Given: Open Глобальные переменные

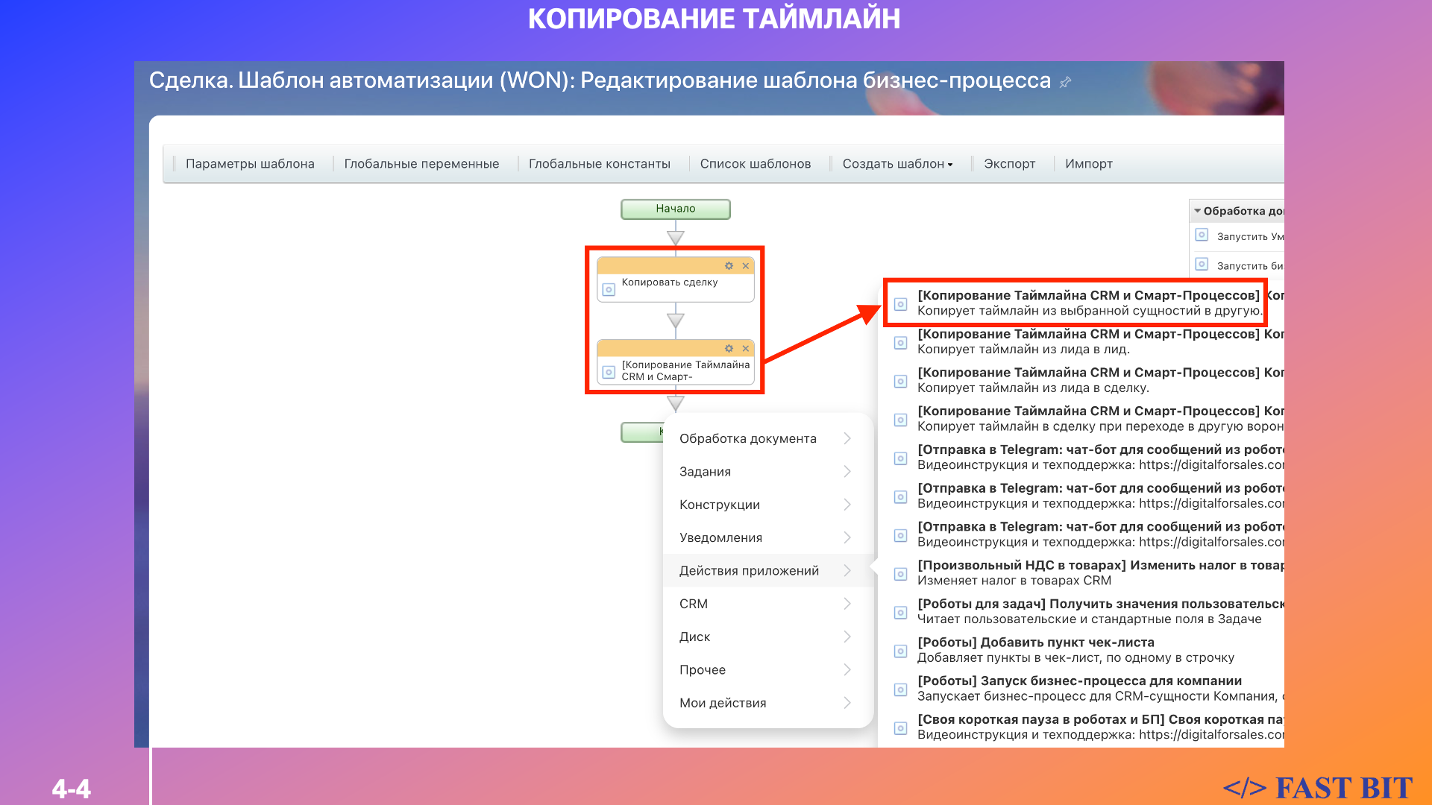Looking at the screenshot, I should click(x=421, y=164).
